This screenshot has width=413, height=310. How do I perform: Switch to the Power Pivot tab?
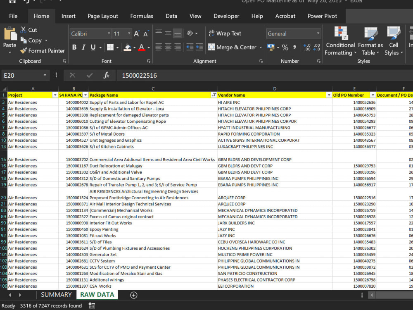coord(322,16)
